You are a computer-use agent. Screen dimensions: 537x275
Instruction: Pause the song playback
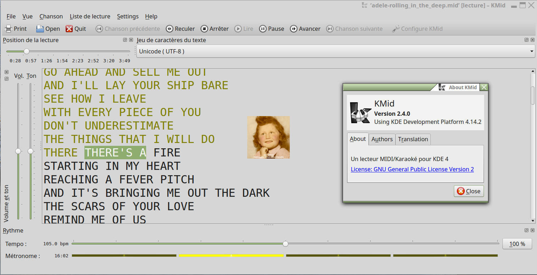pyautogui.click(x=272, y=29)
